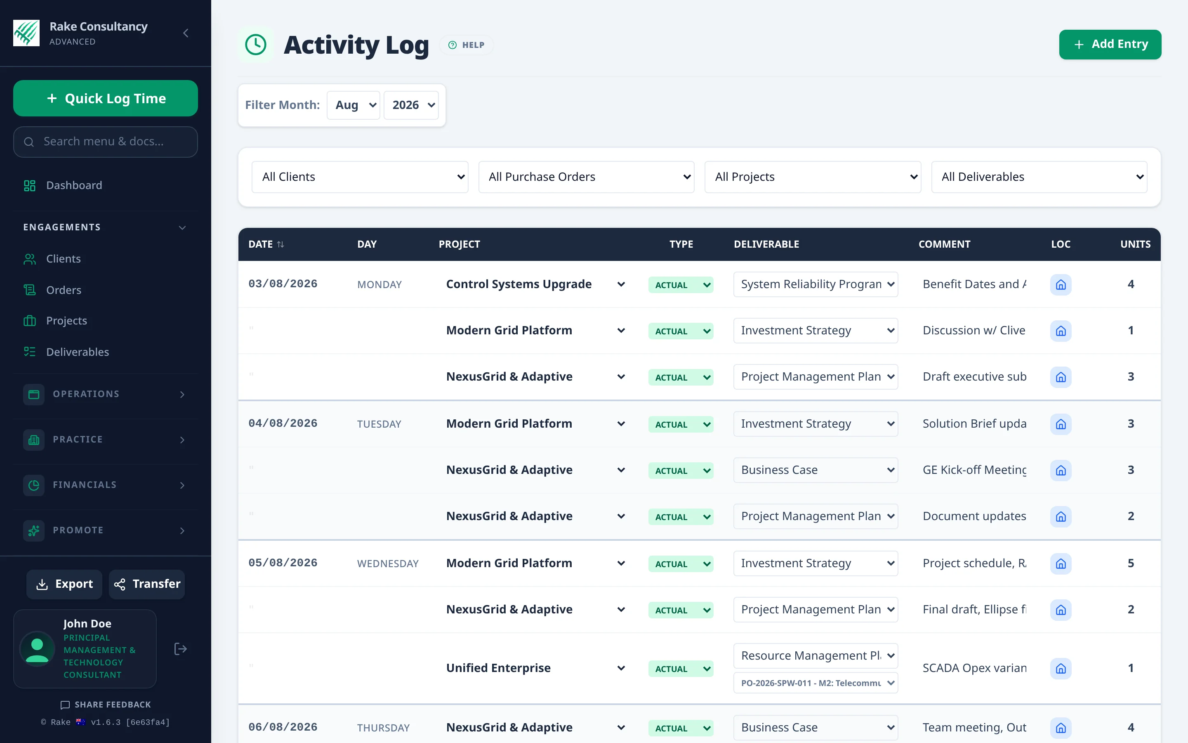Click the Operations calendar icon
1188x743 pixels.
pos(34,394)
